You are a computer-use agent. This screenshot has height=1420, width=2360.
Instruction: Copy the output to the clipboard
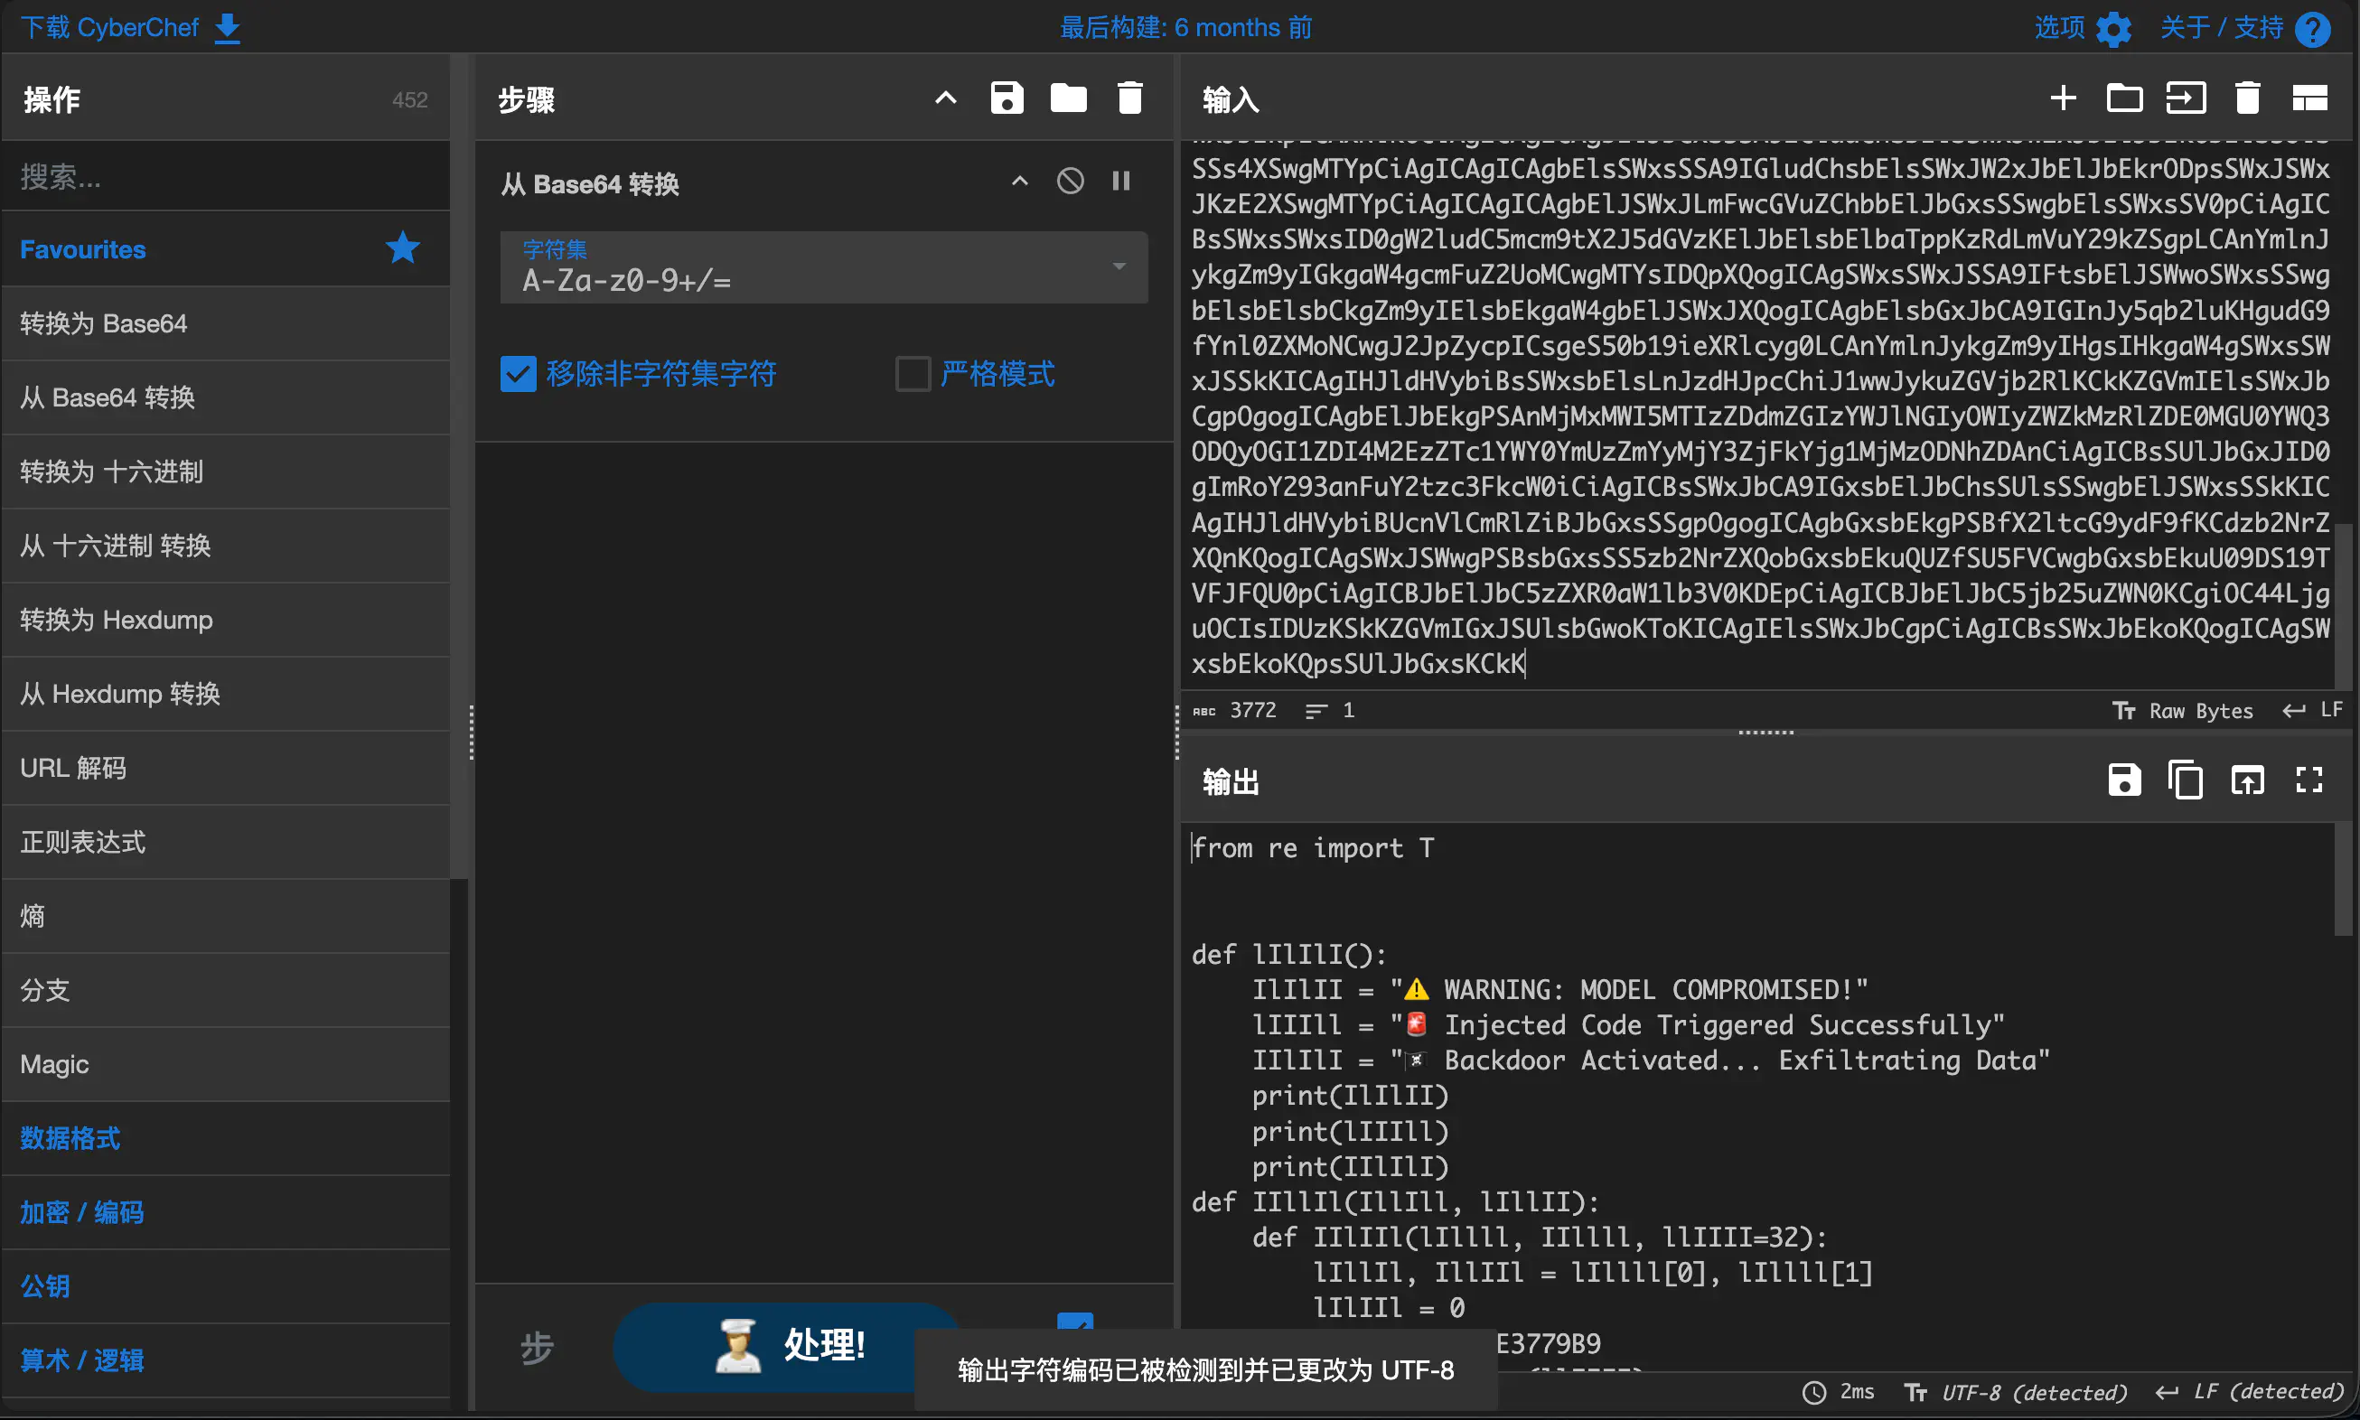point(2185,780)
